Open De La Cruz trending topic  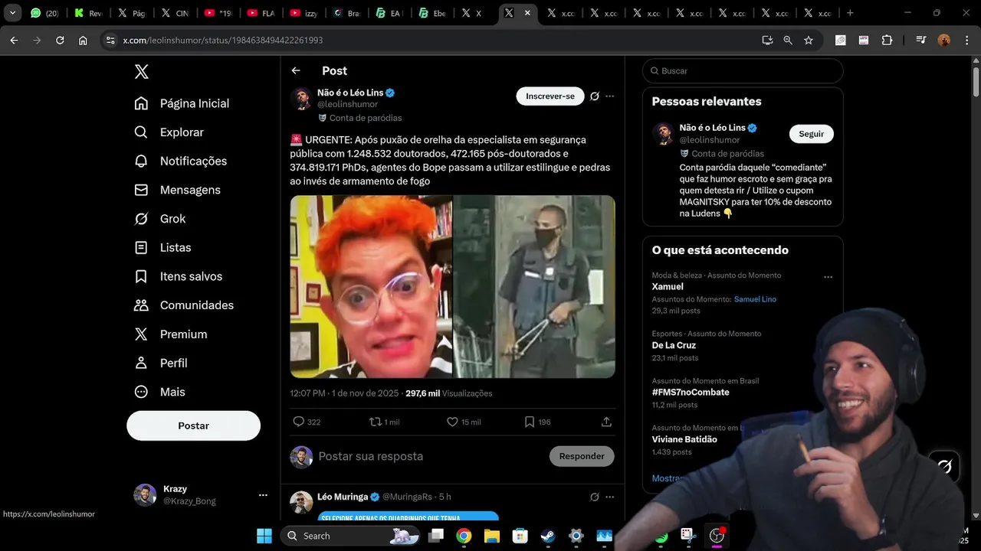pos(674,345)
